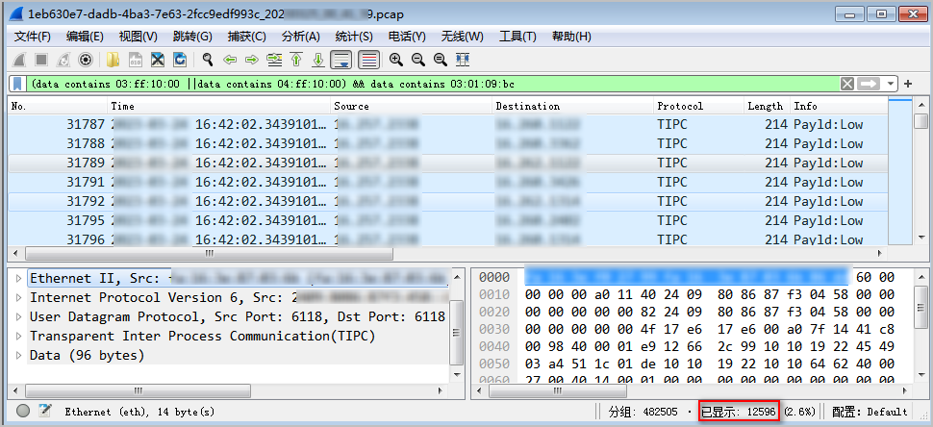
Task: Open a capture file via folder icon
Action: [113, 60]
